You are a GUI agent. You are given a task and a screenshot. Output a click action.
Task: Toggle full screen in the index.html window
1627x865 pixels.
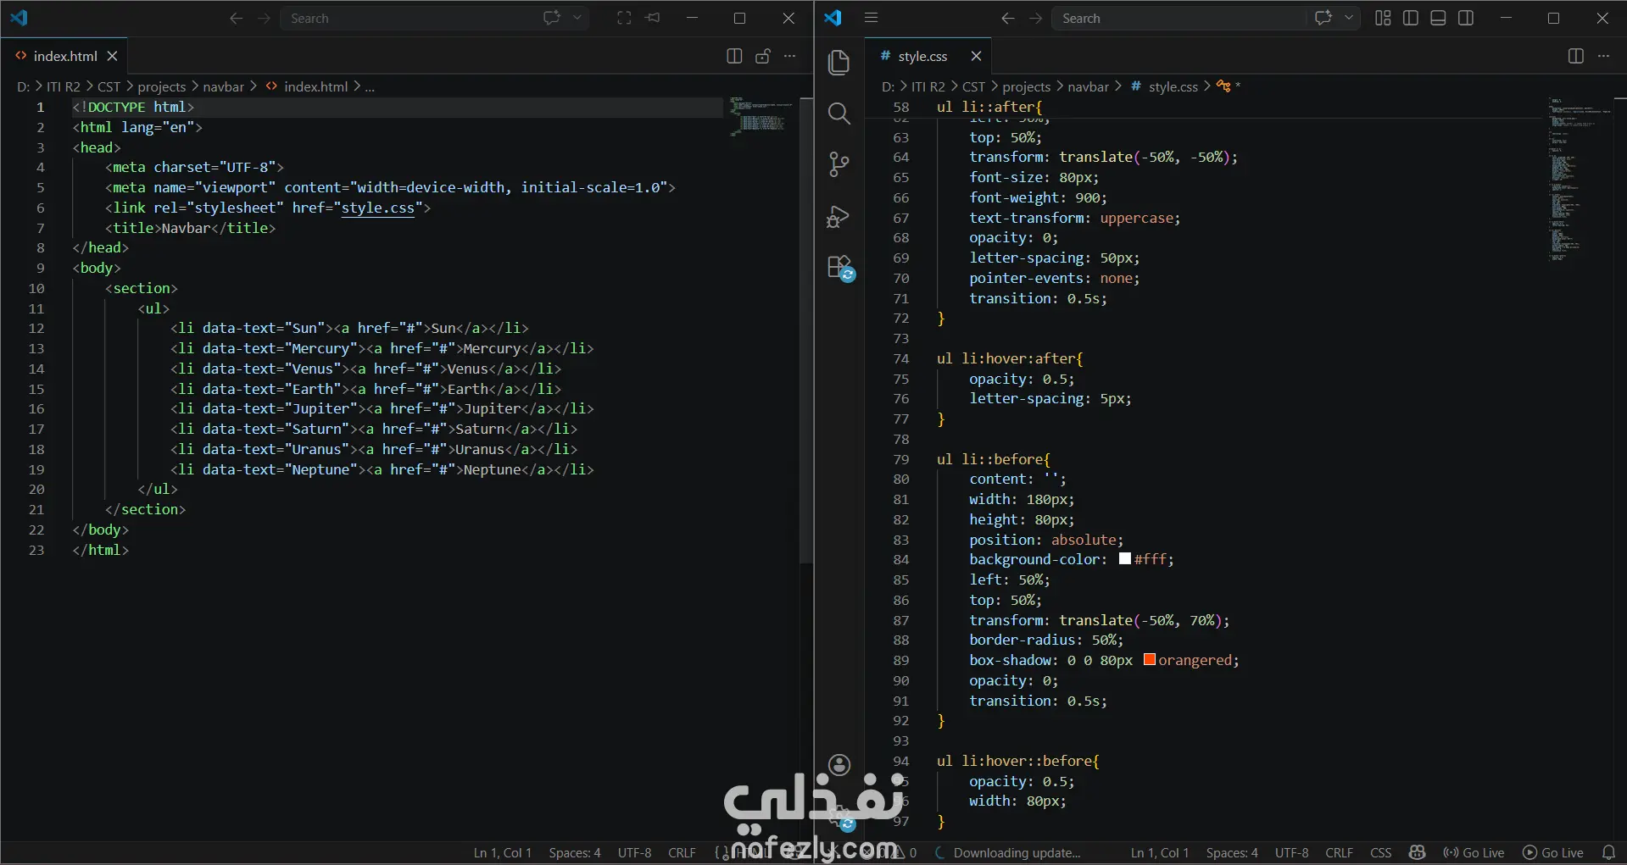[x=624, y=18]
